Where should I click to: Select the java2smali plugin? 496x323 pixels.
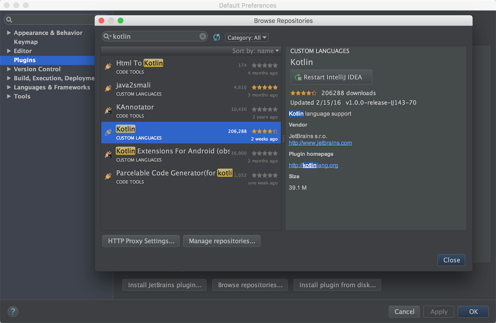click(191, 89)
